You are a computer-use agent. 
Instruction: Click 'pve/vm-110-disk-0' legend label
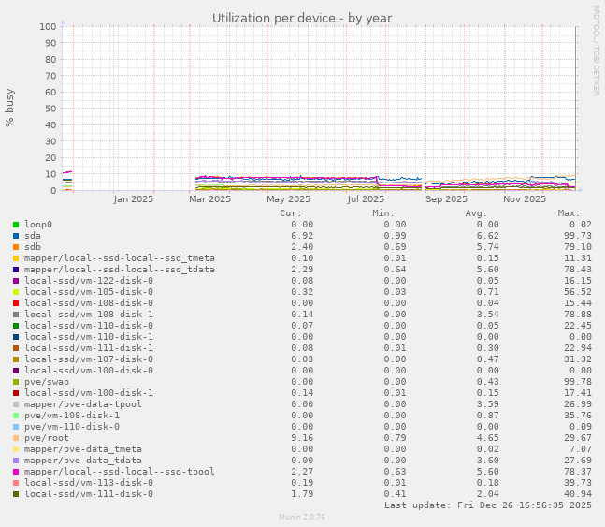(x=72, y=427)
